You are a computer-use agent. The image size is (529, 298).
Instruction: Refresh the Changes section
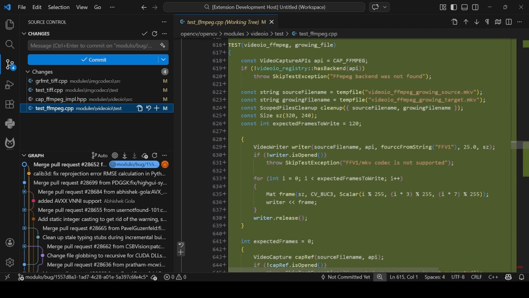pyautogui.click(x=155, y=34)
